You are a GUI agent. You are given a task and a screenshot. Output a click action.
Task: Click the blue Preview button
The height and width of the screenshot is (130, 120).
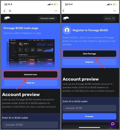[x=89, y=116]
